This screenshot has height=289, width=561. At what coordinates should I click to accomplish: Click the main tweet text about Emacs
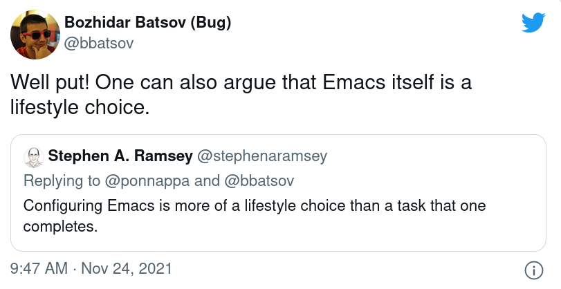point(241,95)
